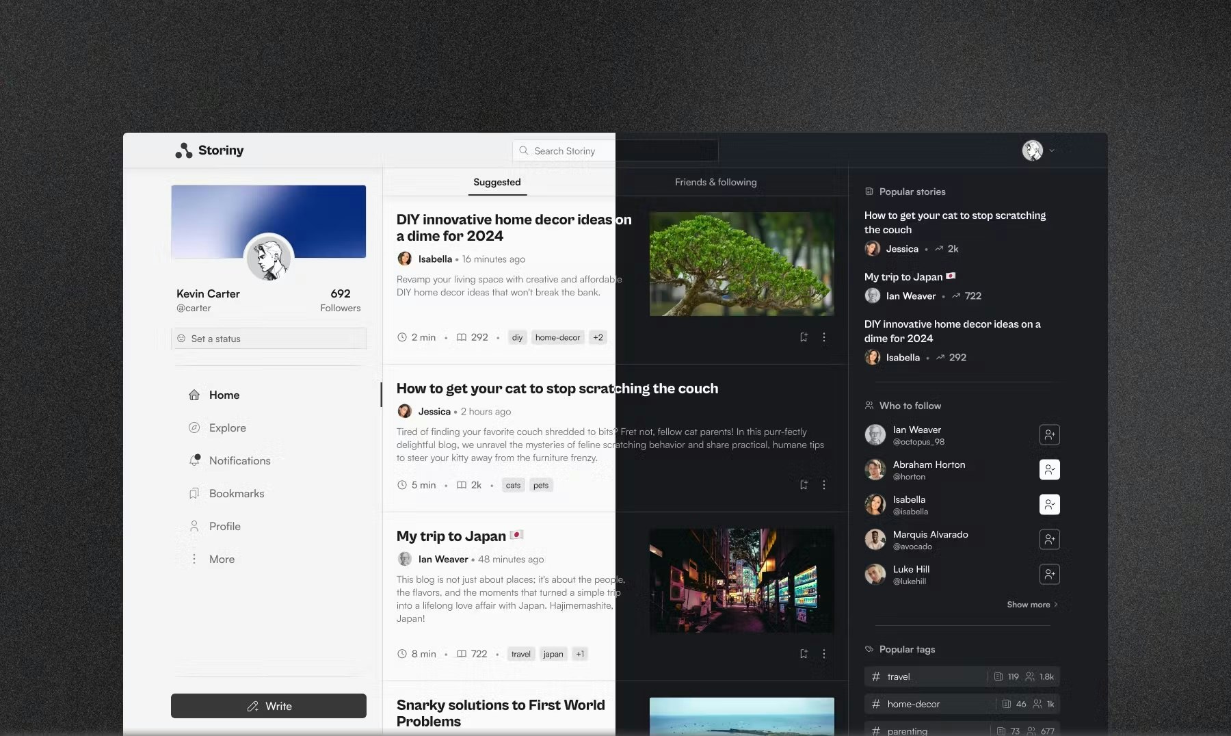
Task: Click the pets tag chip
Action: [x=541, y=485]
